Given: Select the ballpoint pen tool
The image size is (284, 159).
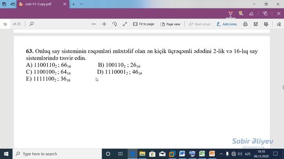Looking at the screenshot, I should [x=230, y=14].
